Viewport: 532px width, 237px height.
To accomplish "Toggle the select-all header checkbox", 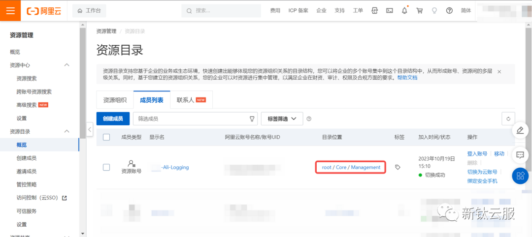I will point(106,137).
